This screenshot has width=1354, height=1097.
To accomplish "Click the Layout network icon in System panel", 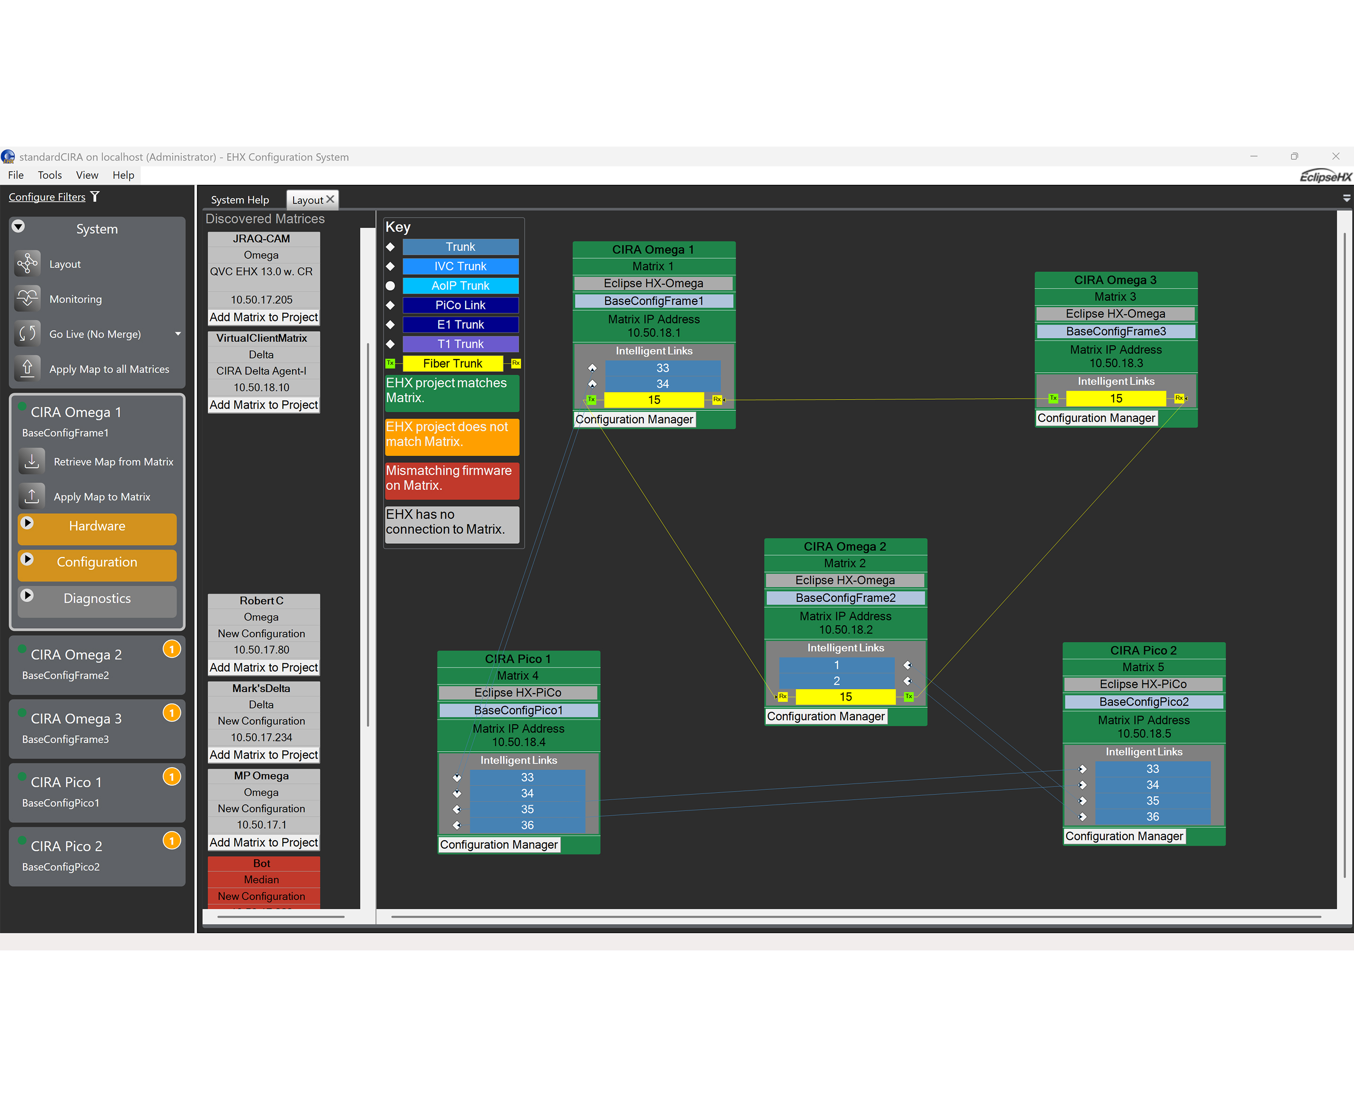I will (x=28, y=264).
